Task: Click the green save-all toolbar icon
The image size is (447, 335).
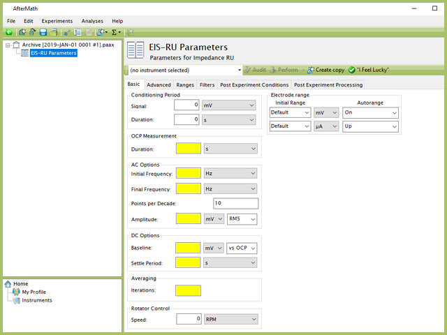Action: 54,32
